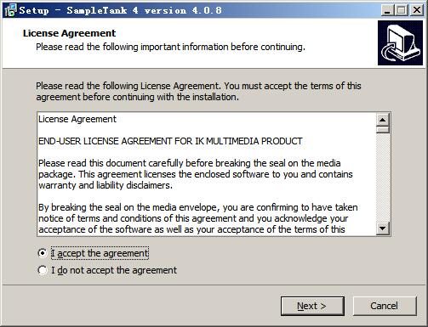Open the Setup system menu icon in title bar
The image size is (428, 327).
coord(10,10)
